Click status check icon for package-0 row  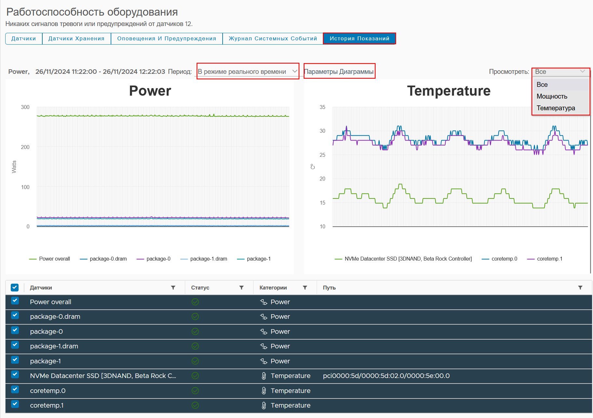[195, 331]
